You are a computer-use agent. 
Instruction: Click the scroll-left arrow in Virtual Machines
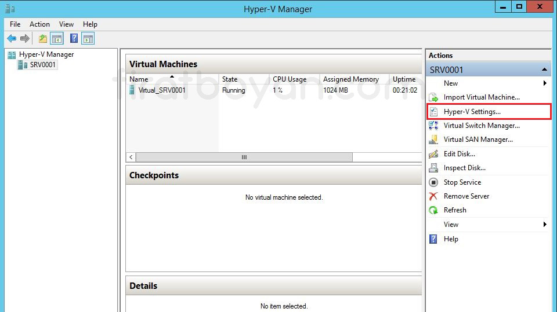coord(131,157)
